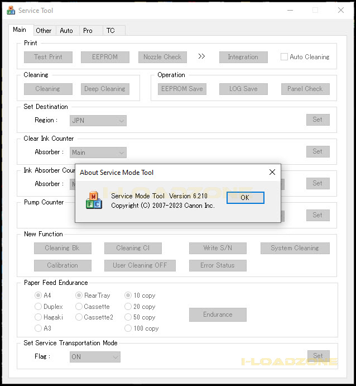Viewport: 356px width, 386px height.
Task: Select the Pro tab
Action: (88, 31)
